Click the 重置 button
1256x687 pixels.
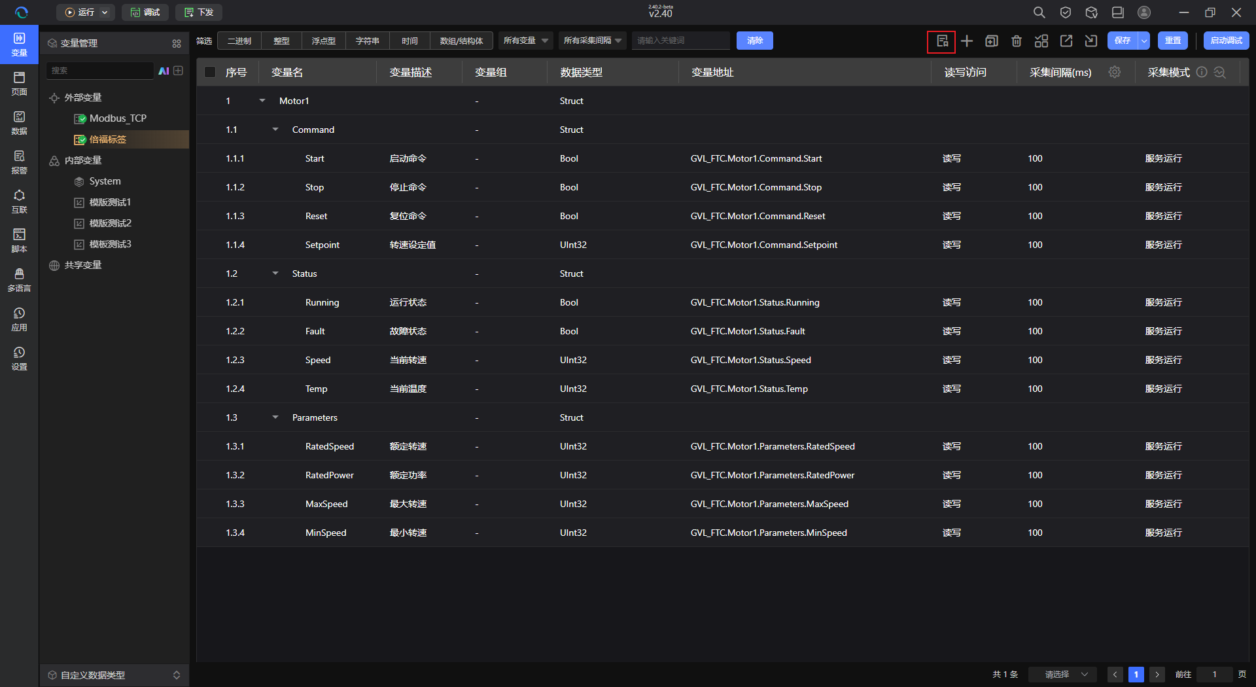tap(1173, 41)
